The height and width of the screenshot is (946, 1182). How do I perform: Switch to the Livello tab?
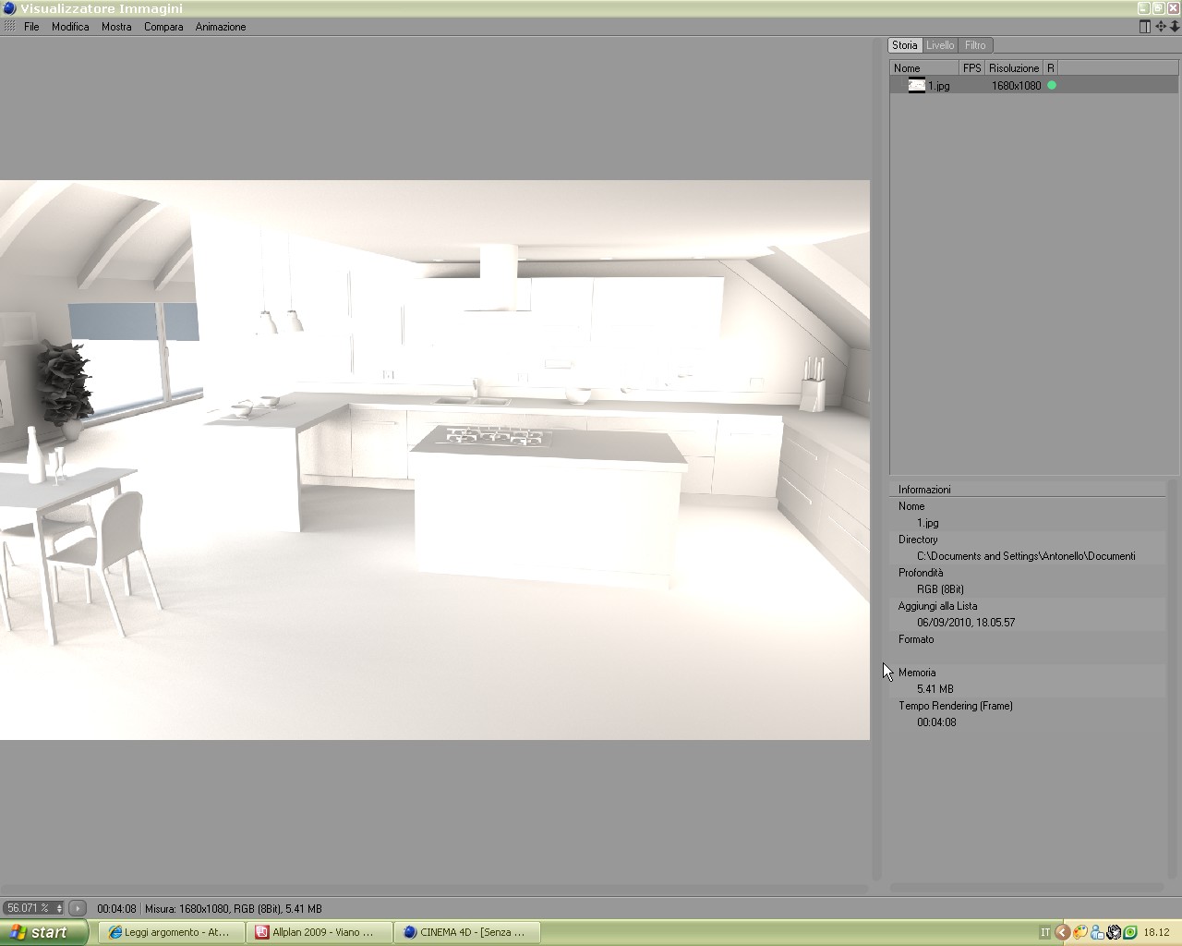tap(940, 45)
